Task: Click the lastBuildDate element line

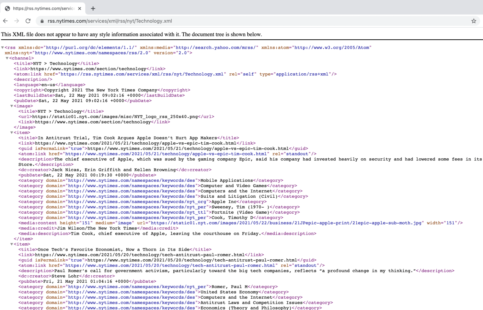Action: 99,95
